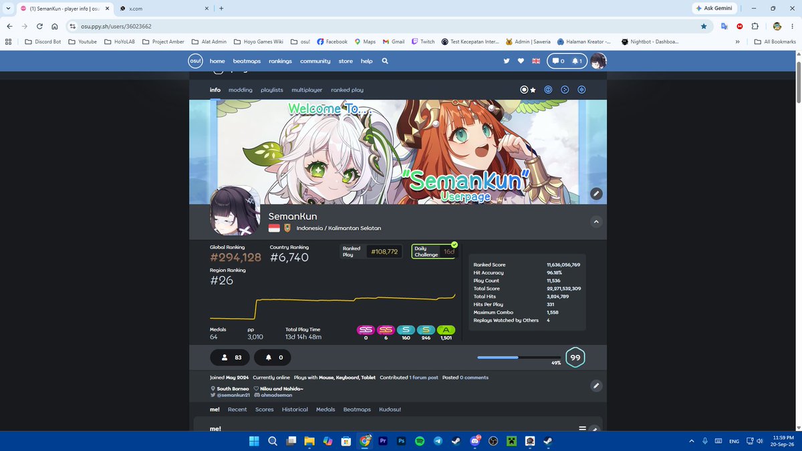The image size is (802, 451).
Task: Open the search magnifier in osu! navbar
Action: 385,61
